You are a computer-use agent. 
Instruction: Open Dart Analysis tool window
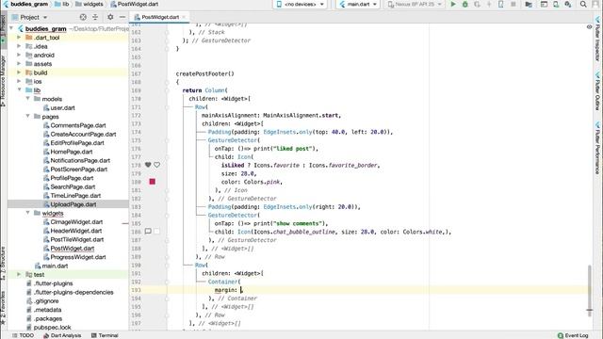(62, 335)
